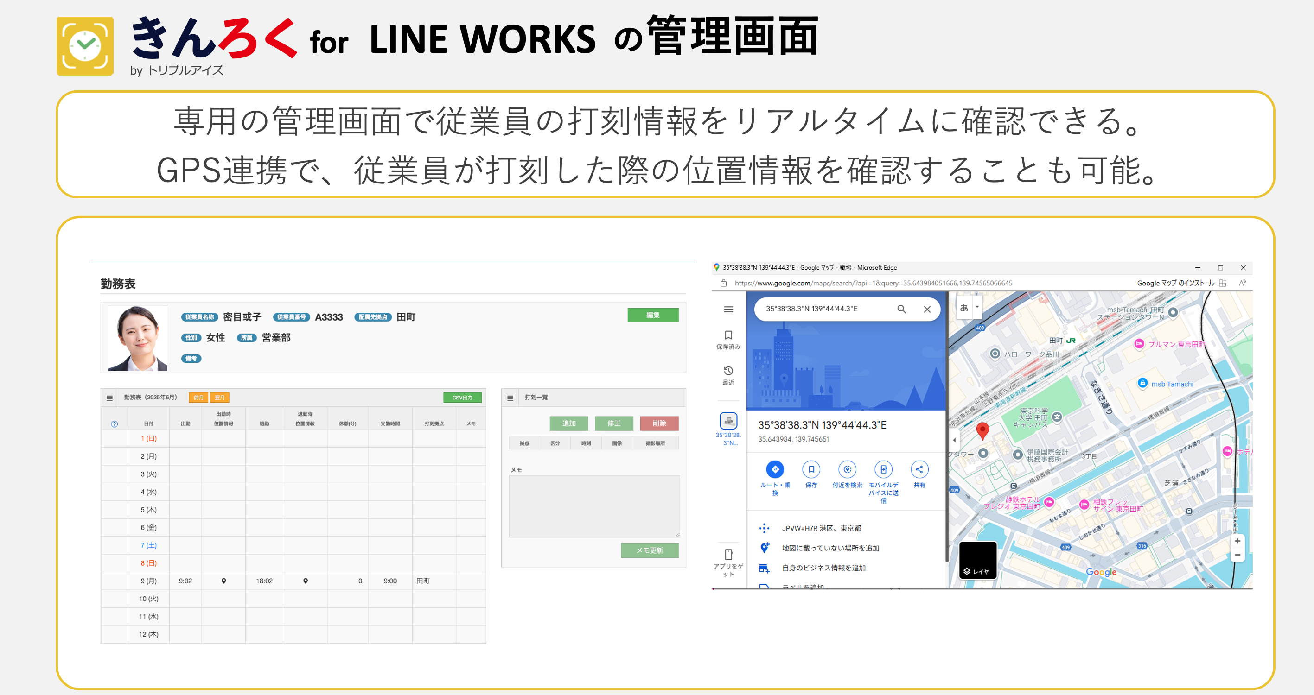Open hamburger menu icon of 打刻一覧 panel
This screenshot has width=1314, height=695.
510,398
